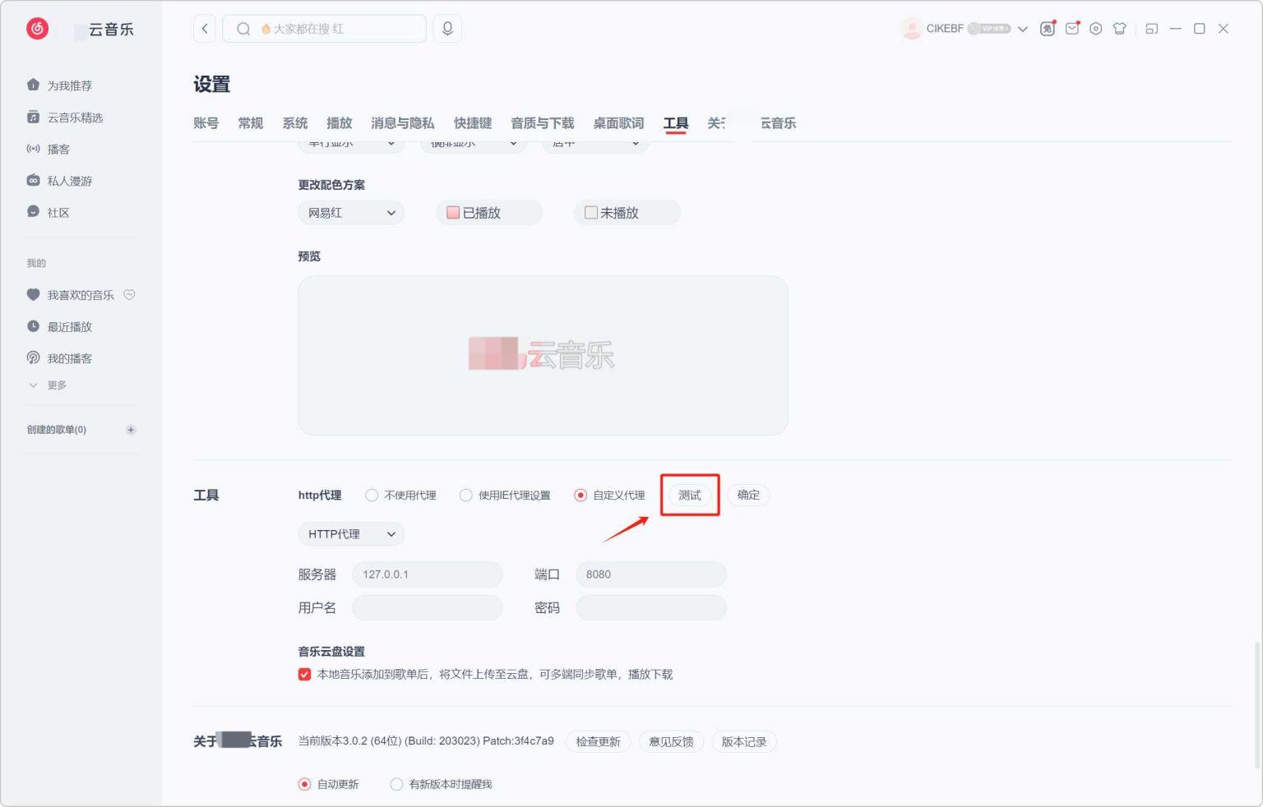Expand 创建的歌单(0) section header
The width and height of the screenshot is (1263, 807).
[57, 430]
